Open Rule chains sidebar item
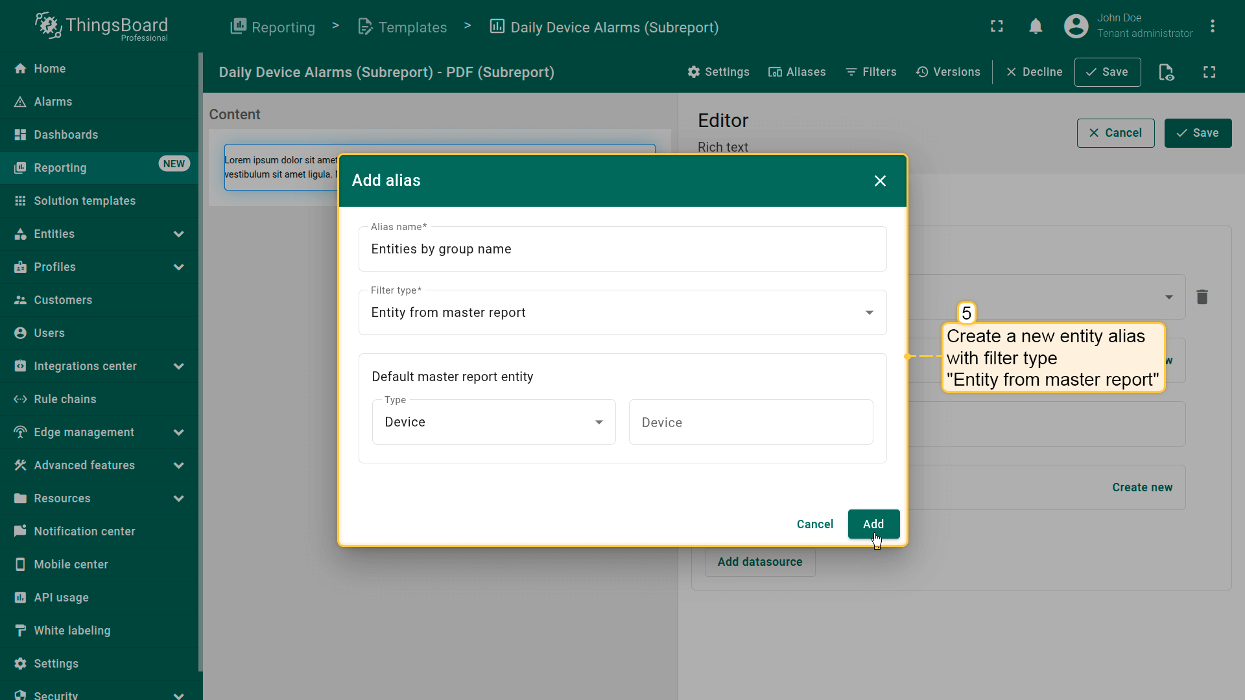1245x700 pixels. point(65,399)
